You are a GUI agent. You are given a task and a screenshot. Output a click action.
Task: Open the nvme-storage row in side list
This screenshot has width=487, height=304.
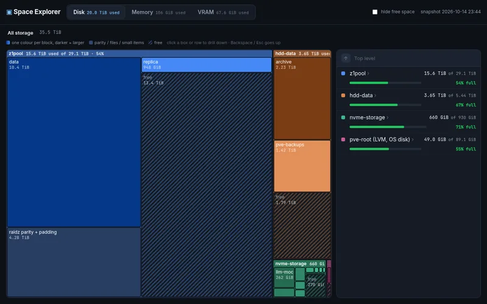click(408, 122)
